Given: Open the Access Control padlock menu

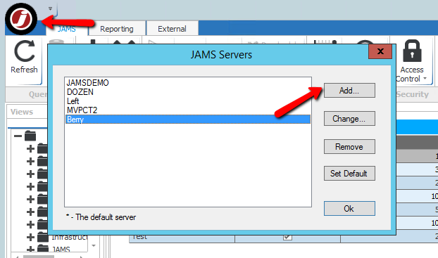Looking at the screenshot, I should tap(412, 61).
